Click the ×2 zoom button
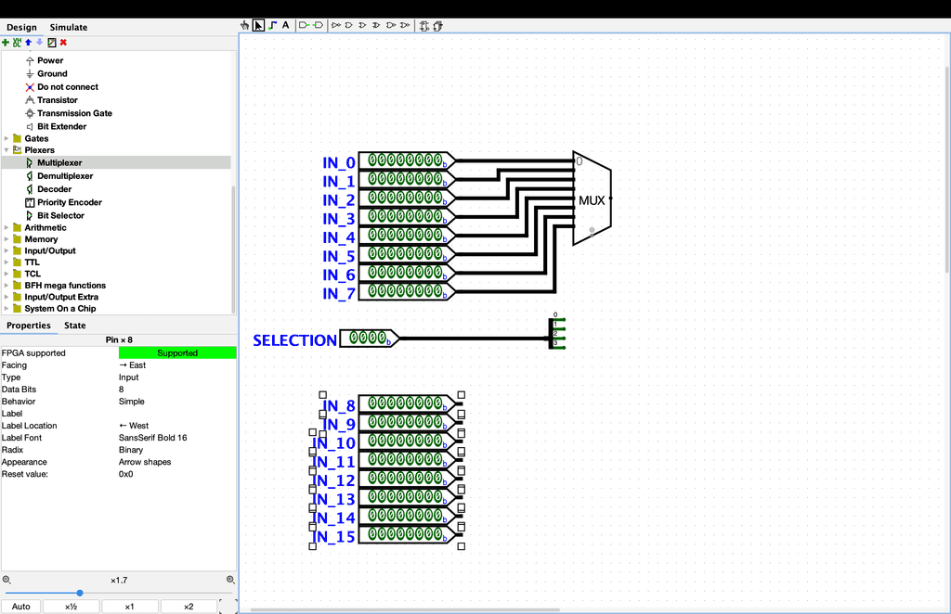The height and width of the screenshot is (614, 951). pos(188,607)
